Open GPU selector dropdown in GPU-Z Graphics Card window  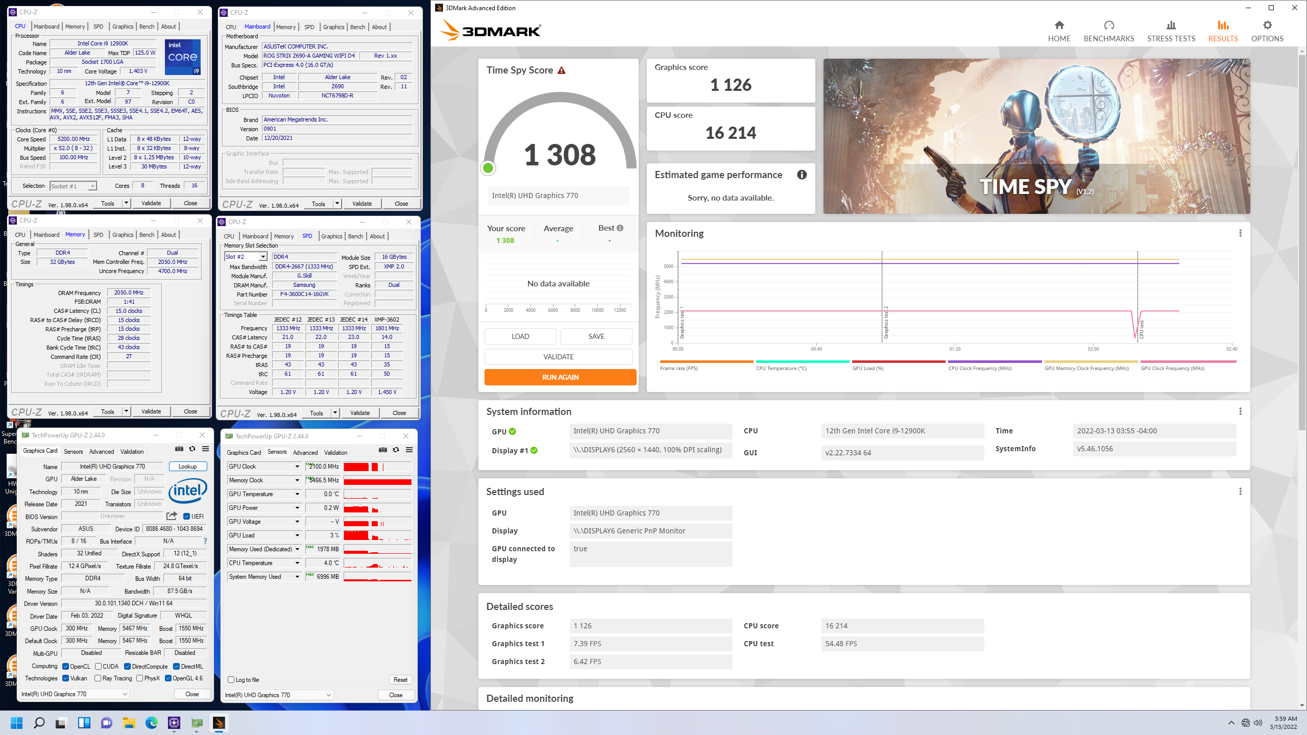[x=74, y=694]
